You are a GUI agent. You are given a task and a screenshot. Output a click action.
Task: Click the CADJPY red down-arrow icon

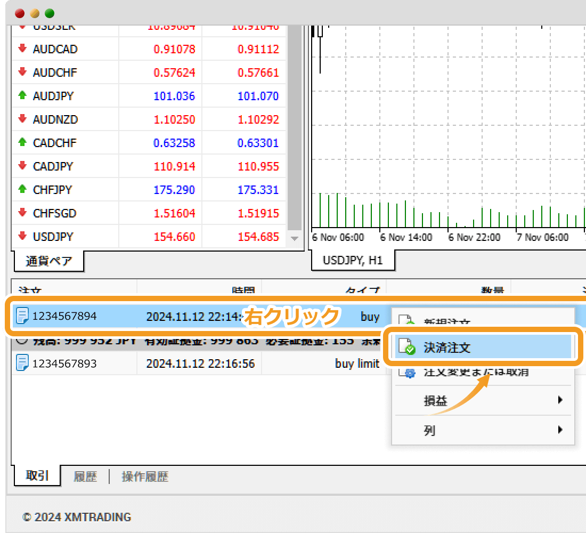point(22,166)
